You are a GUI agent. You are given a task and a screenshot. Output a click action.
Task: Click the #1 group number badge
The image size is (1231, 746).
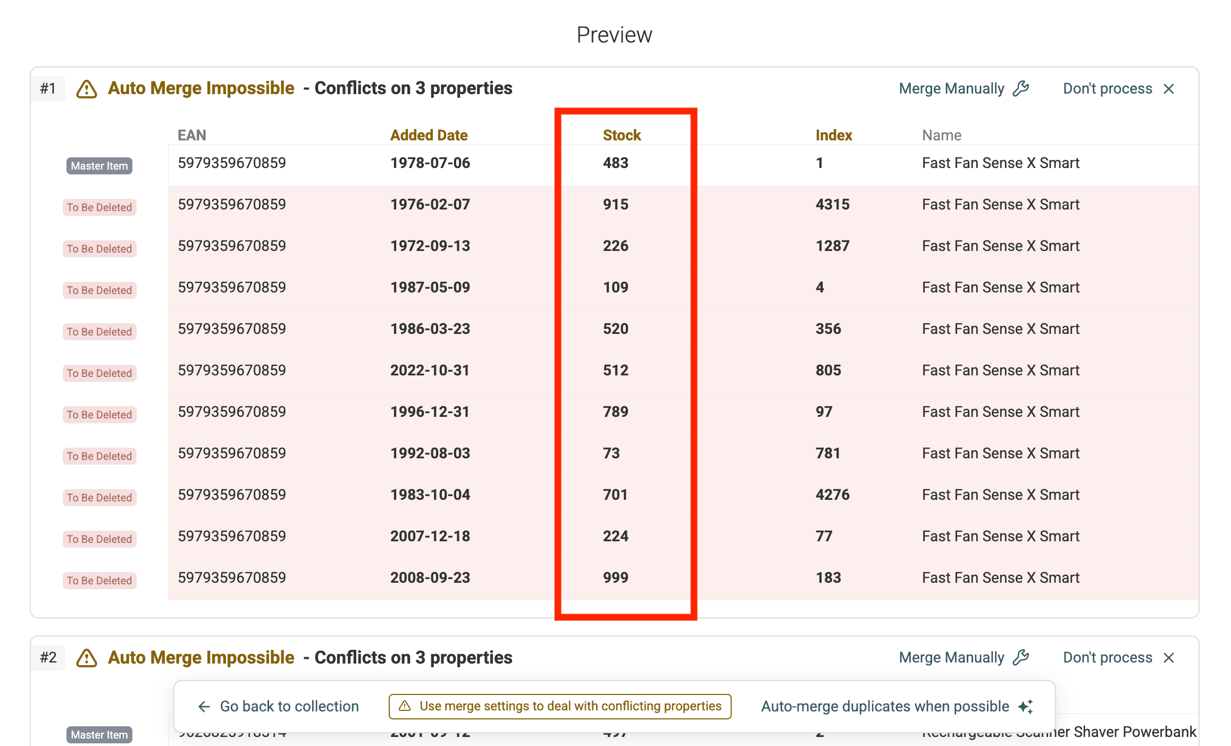point(48,89)
